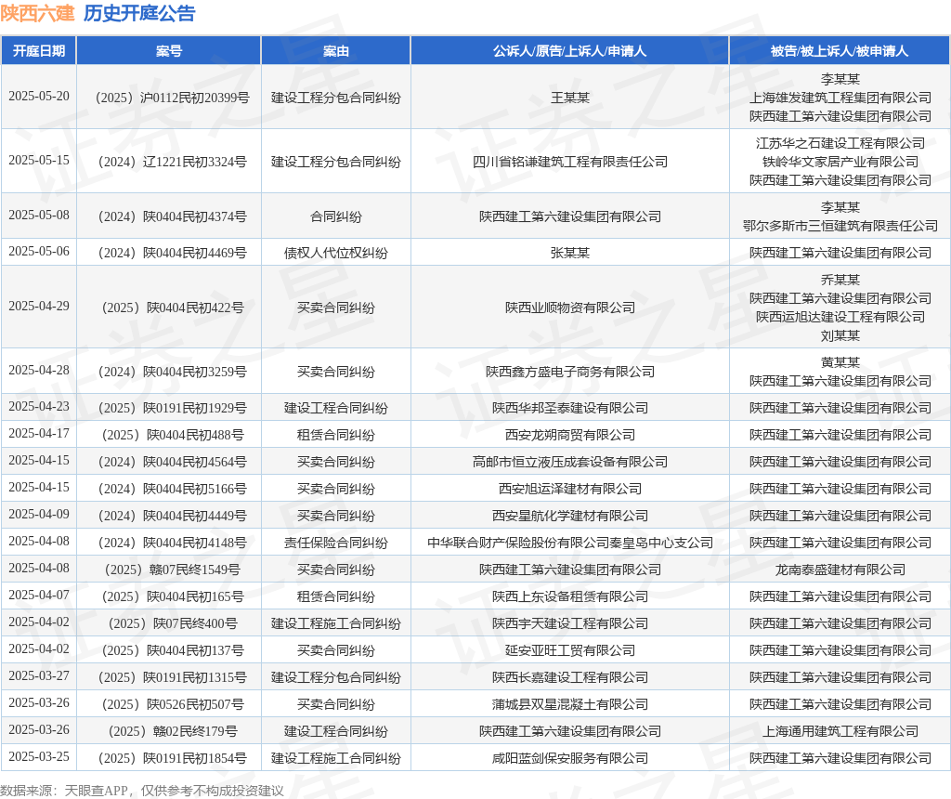Click the 陕西六建 title text
951x799 pixels.
[37, 13]
